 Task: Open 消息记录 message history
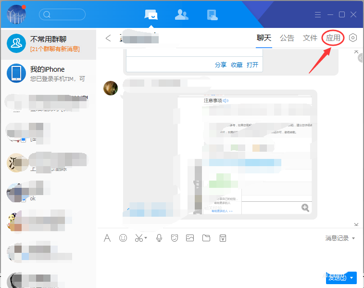click(337, 238)
